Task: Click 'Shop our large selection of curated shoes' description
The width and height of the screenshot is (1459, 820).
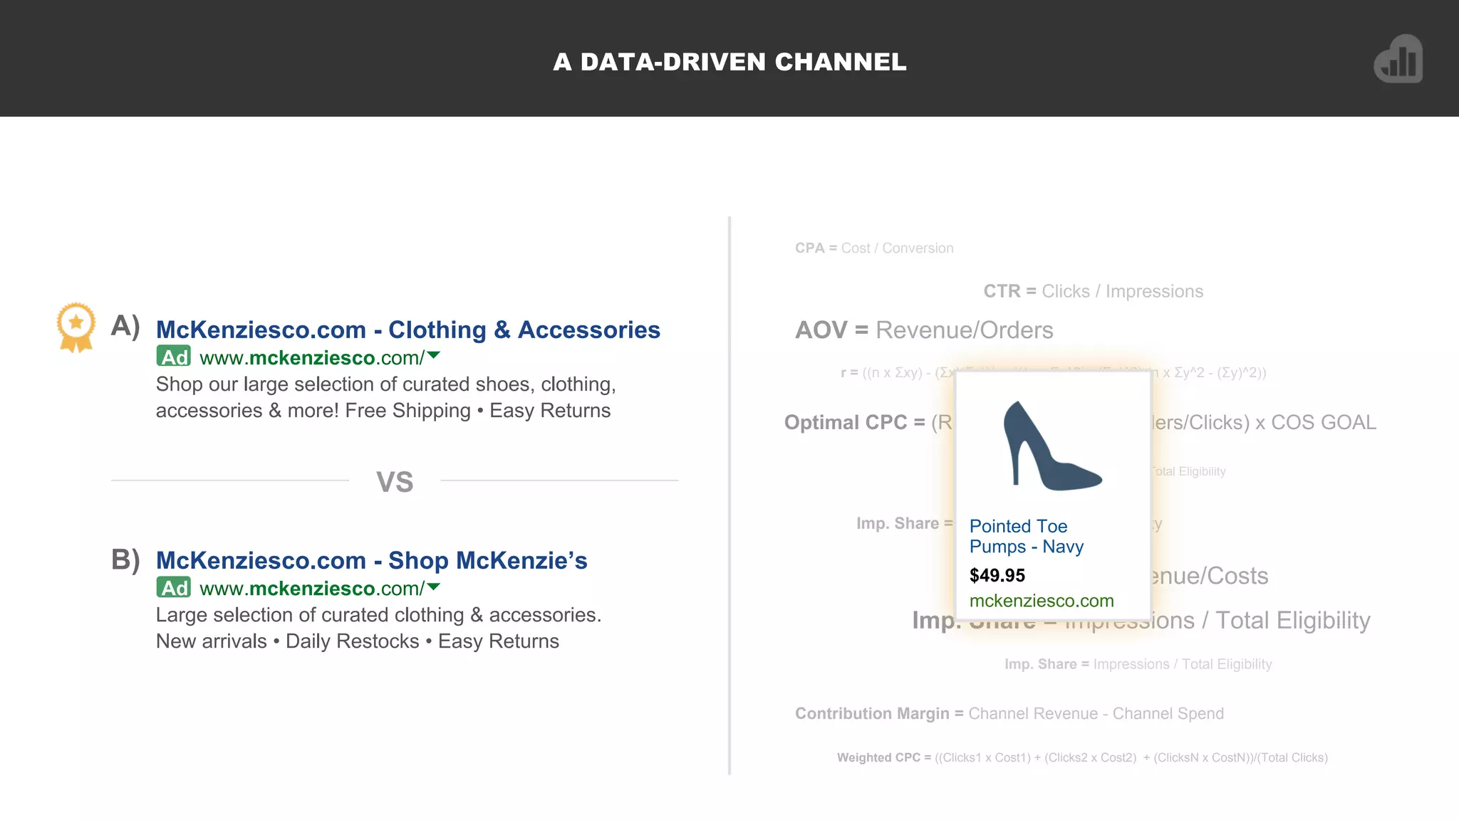Action: click(386, 384)
